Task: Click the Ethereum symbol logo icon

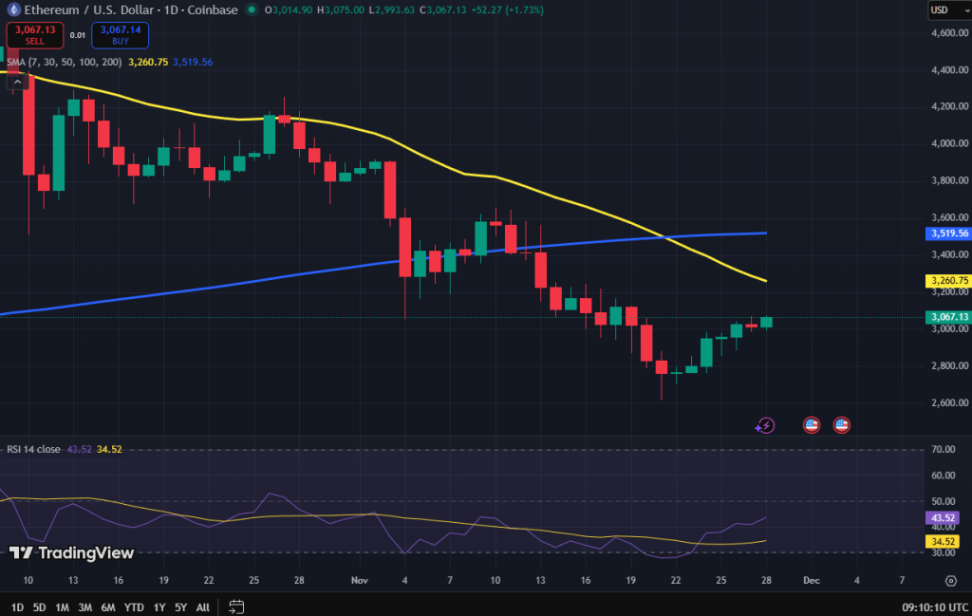Action: tap(13, 9)
